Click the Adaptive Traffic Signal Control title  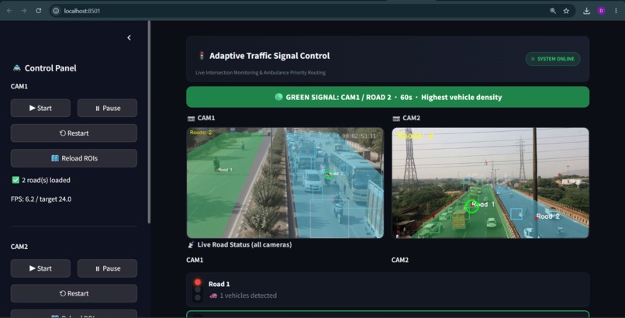269,56
